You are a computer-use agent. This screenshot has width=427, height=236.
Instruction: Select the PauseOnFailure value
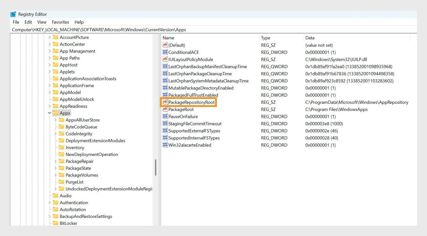(x=184, y=116)
